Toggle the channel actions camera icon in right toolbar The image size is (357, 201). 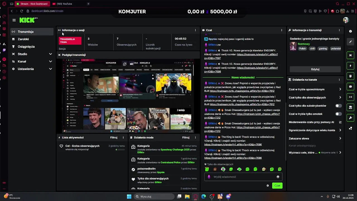(x=351, y=107)
